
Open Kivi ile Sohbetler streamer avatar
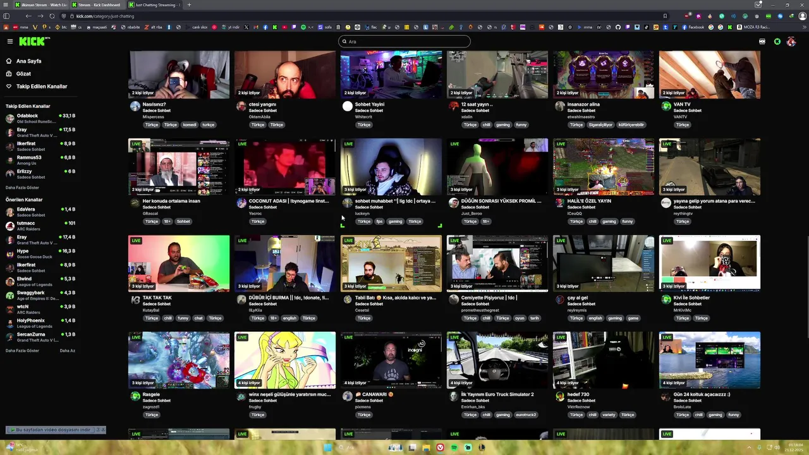click(x=666, y=300)
